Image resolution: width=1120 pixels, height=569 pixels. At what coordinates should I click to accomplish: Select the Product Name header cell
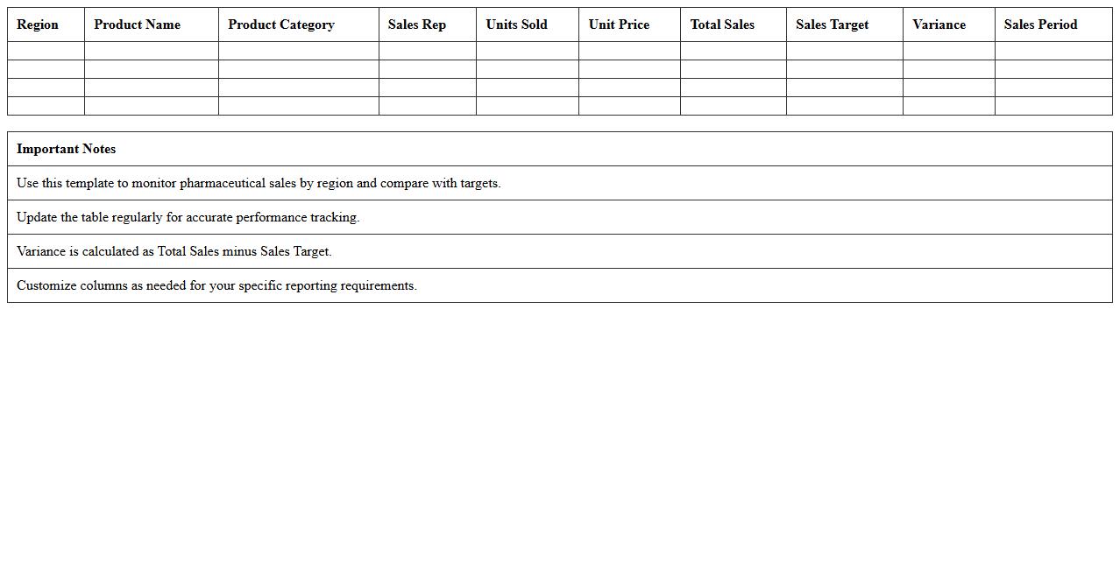(137, 25)
